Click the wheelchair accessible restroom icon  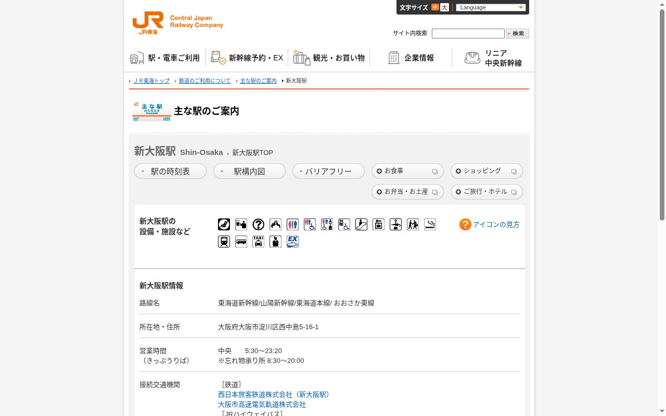pos(310,224)
